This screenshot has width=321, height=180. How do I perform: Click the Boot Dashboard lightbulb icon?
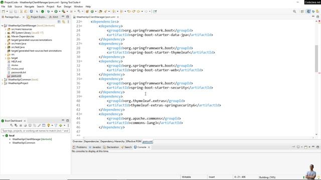coord(49,125)
